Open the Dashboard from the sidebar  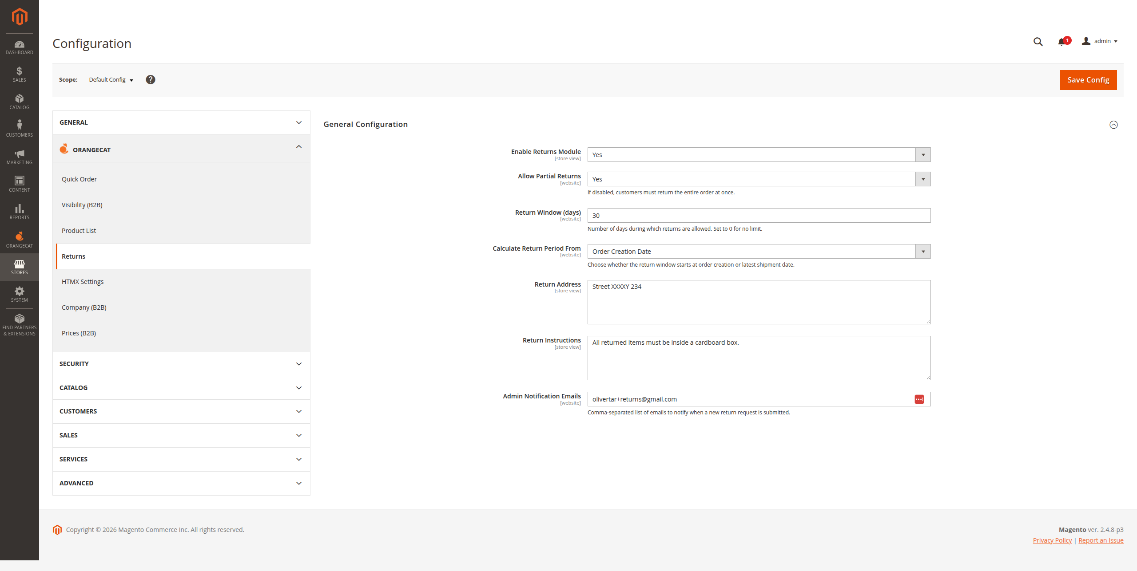tap(19, 47)
